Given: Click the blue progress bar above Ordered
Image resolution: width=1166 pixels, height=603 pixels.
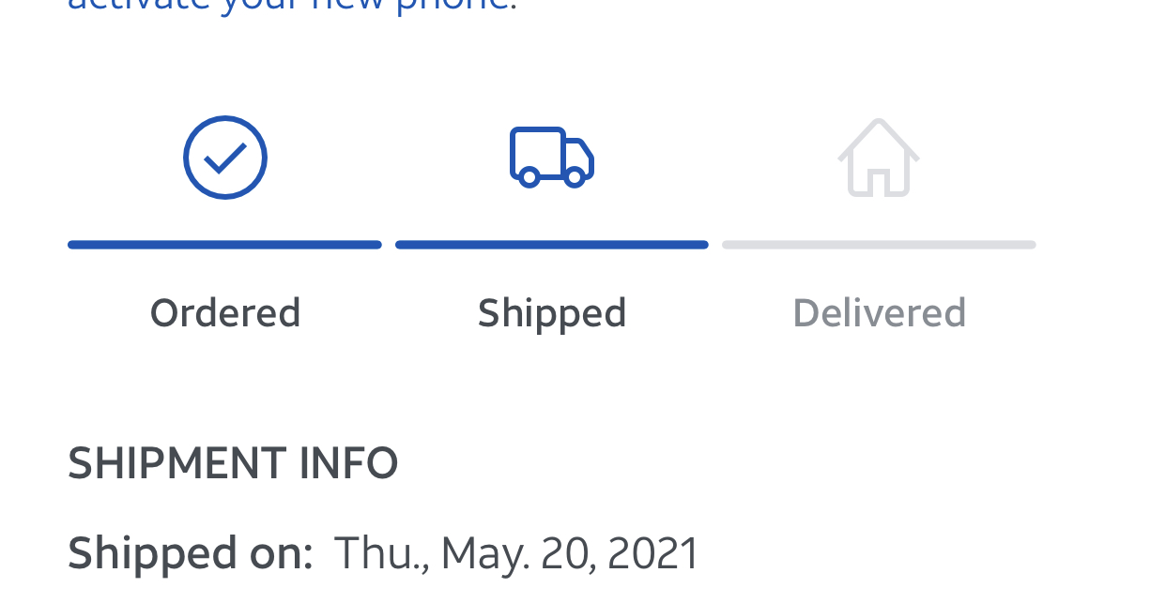Looking at the screenshot, I should 224,245.
